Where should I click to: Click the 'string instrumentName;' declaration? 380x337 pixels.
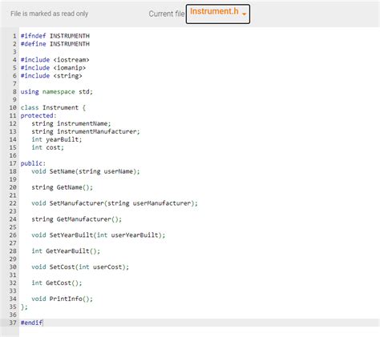71,123
